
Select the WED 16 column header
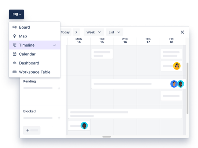tap(125, 41)
